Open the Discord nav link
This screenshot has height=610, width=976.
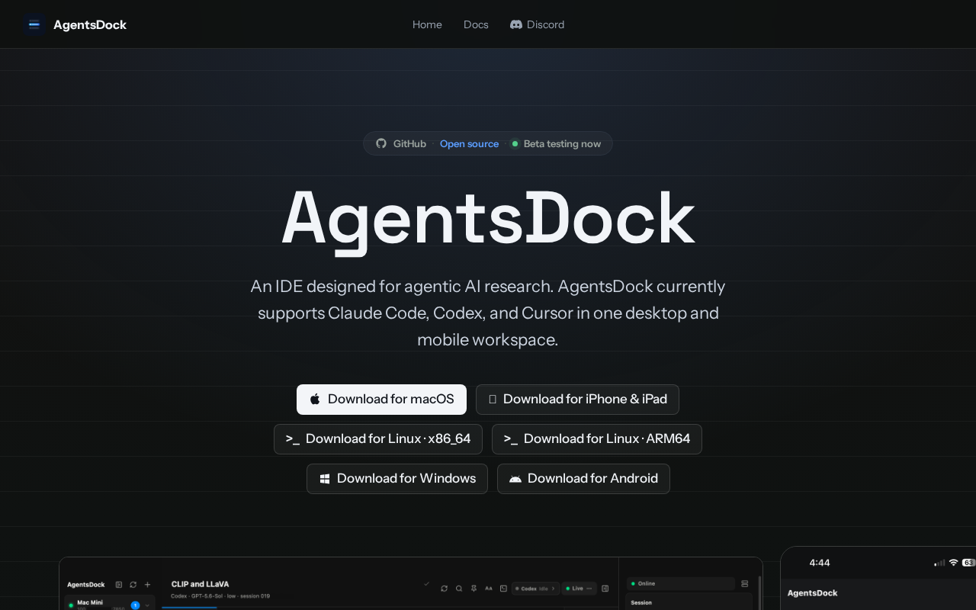pyautogui.click(x=538, y=24)
